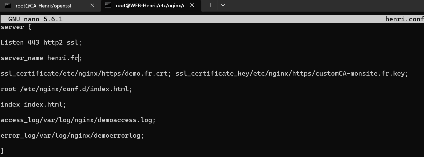Click the GNU nano 5.6.1 title bar text

(x=35, y=19)
